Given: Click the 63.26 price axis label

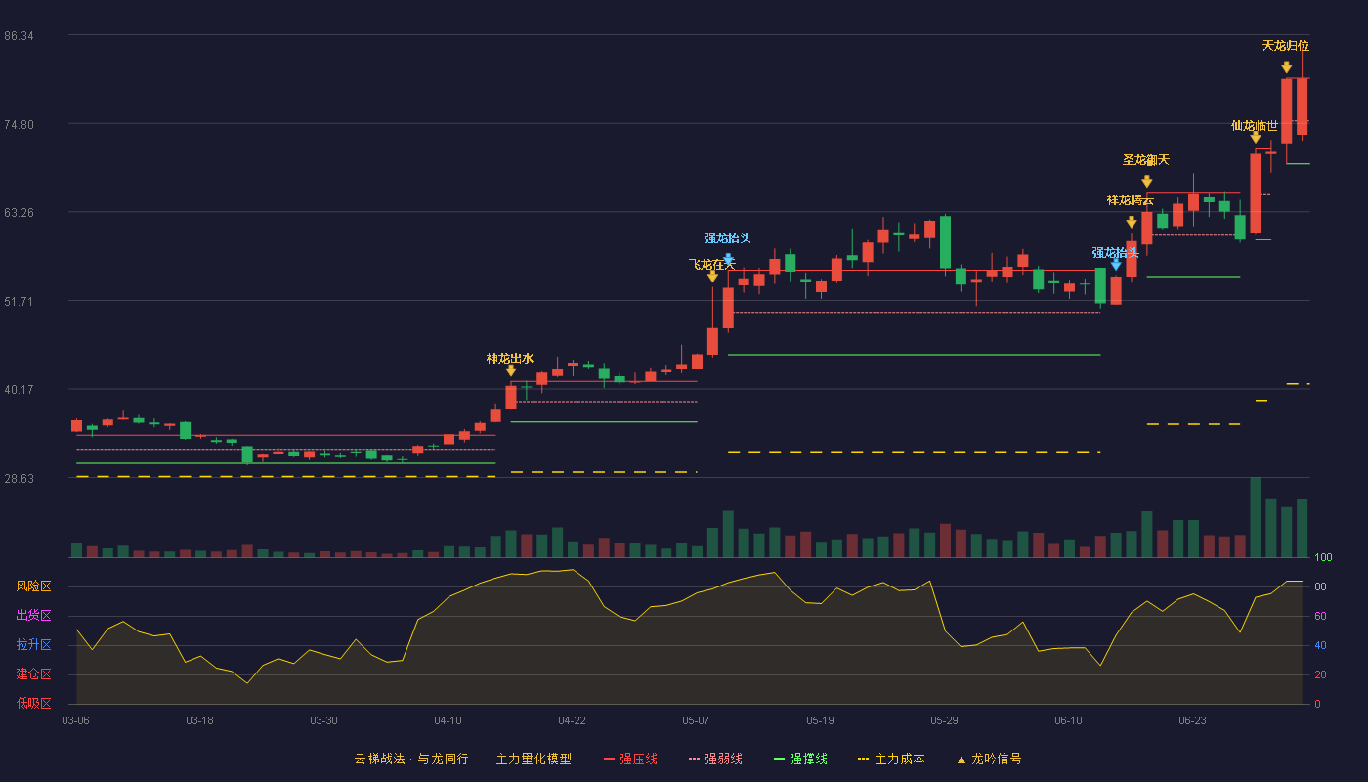Looking at the screenshot, I should click(20, 213).
